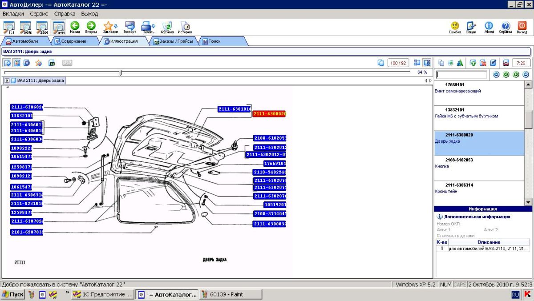Set illustration zoom to 25%
Screen dimensions: 534x301
[x=42, y=28]
